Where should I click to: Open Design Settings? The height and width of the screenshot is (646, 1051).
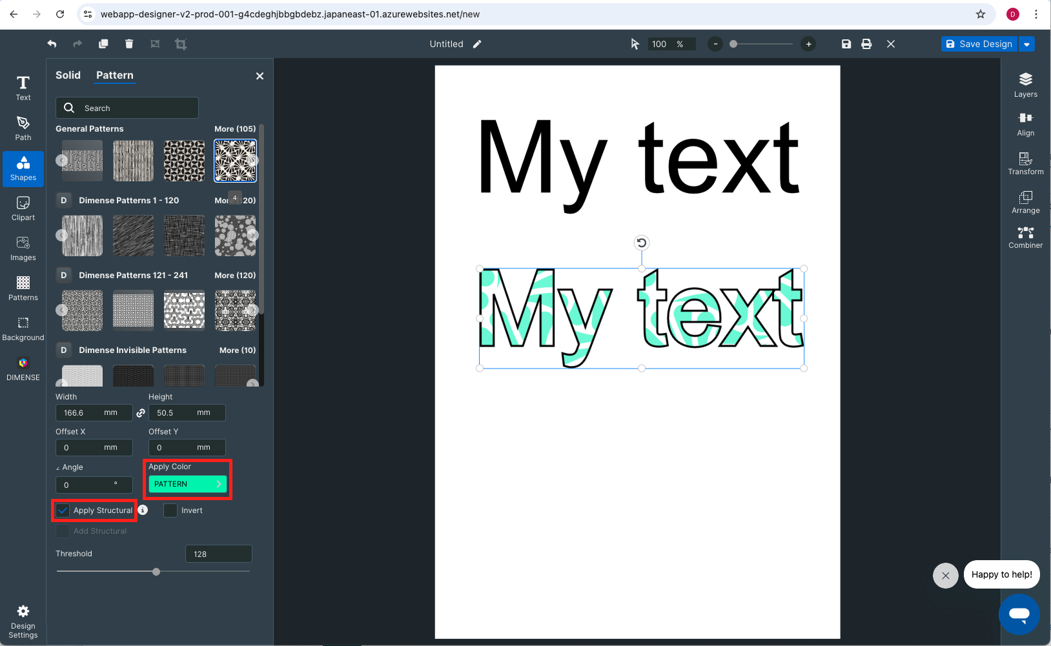(23, 622)
